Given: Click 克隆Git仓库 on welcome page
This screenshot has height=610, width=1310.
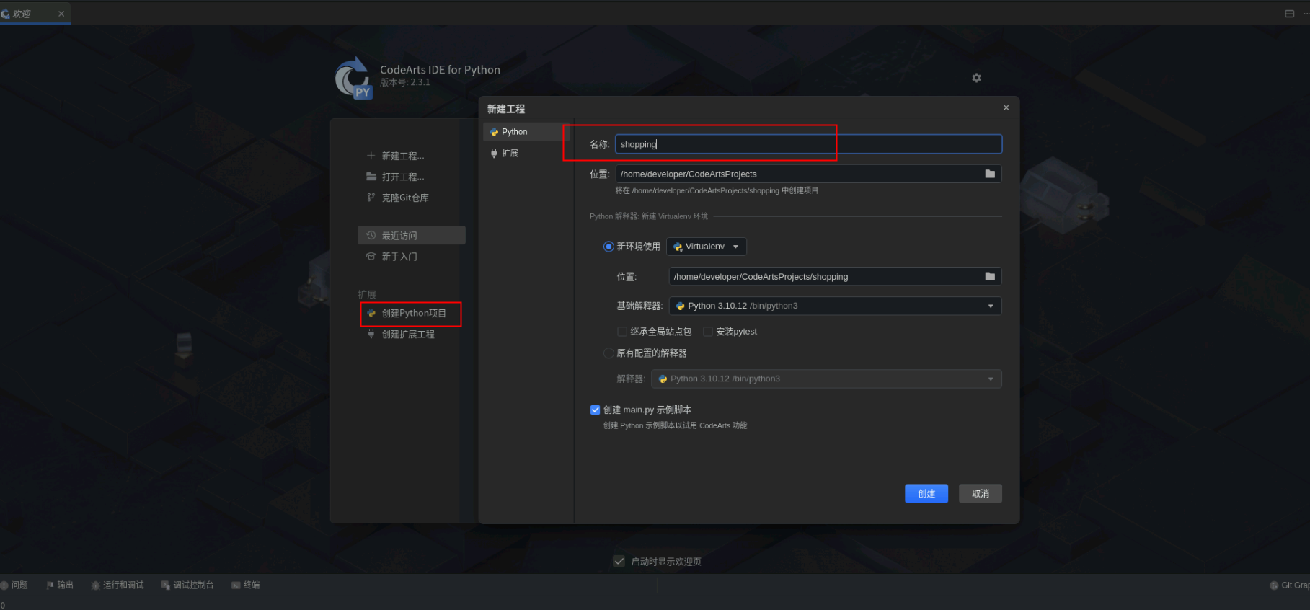Looking at the screenshot, I should pyautogui.click(x=398, y=198).
